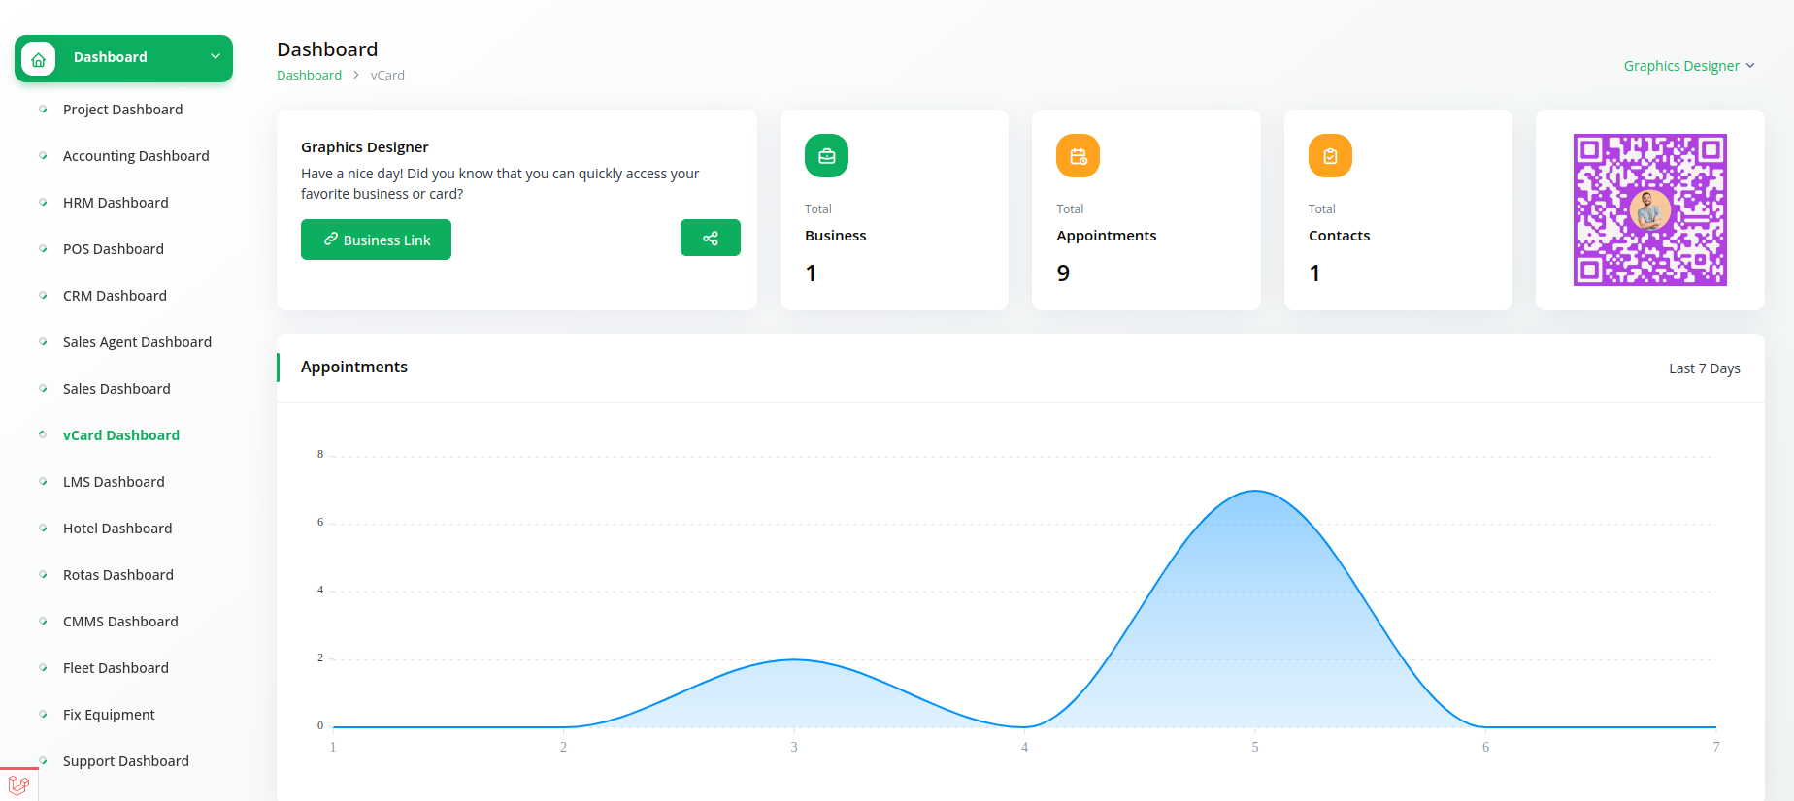Click the green briefcase Total Business icon
This screenshot has width=1794, height=801.
point(826,156)
